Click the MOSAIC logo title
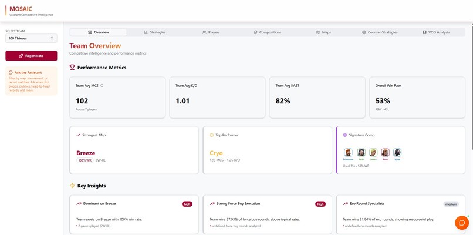473x235 pixels. [x=21, y=9]
